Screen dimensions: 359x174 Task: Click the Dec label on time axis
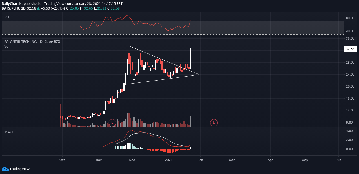point(132,160)
